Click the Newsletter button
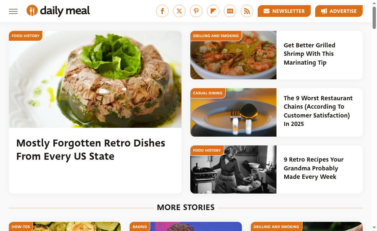The height and width of the screenshot is (231, 377). tap(284, 11)
